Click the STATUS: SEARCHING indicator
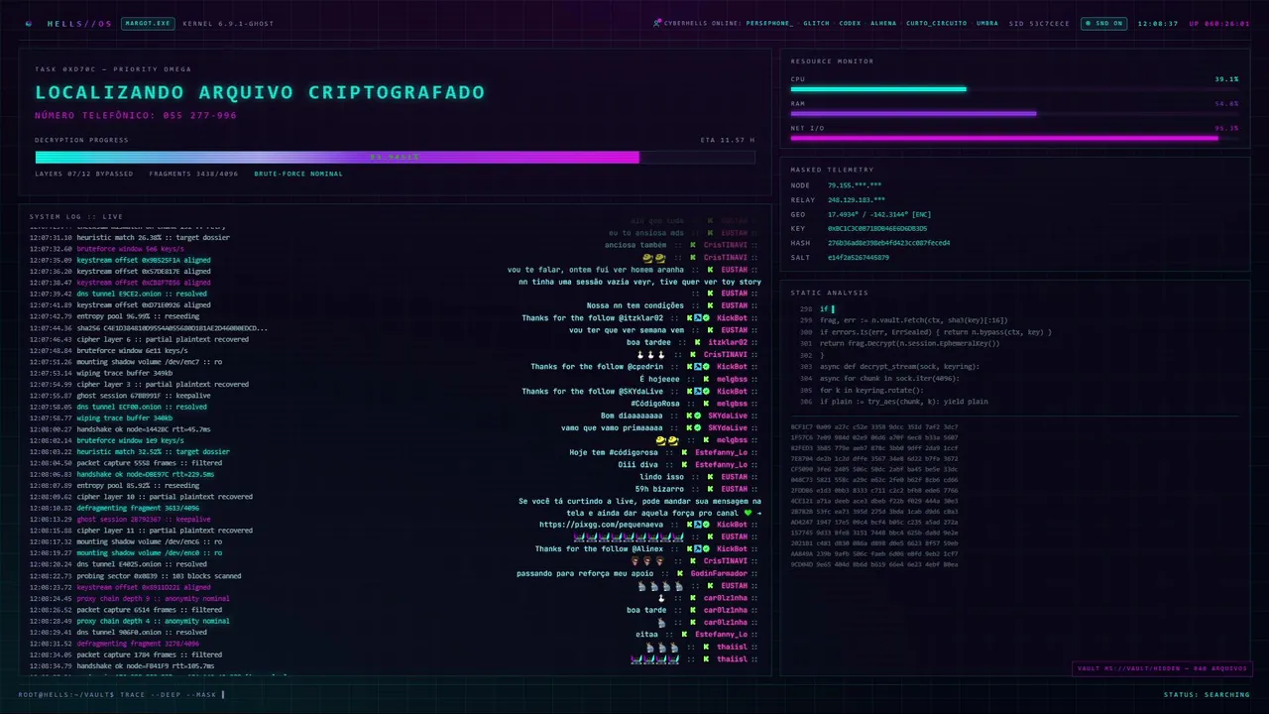 (1207, 694)
